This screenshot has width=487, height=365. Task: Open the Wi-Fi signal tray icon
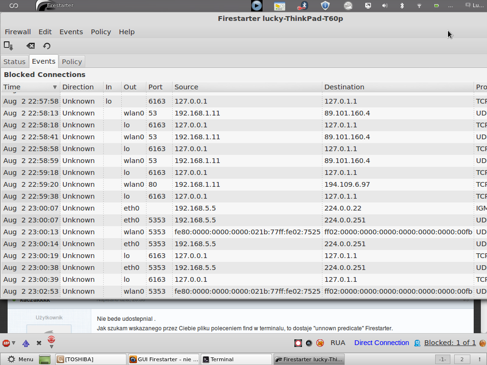tap(419, 6)
